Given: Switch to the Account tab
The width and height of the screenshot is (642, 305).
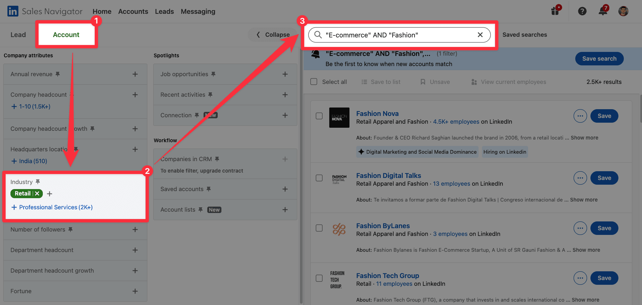Looking at the screenshot, I should [x=66, y=35].
